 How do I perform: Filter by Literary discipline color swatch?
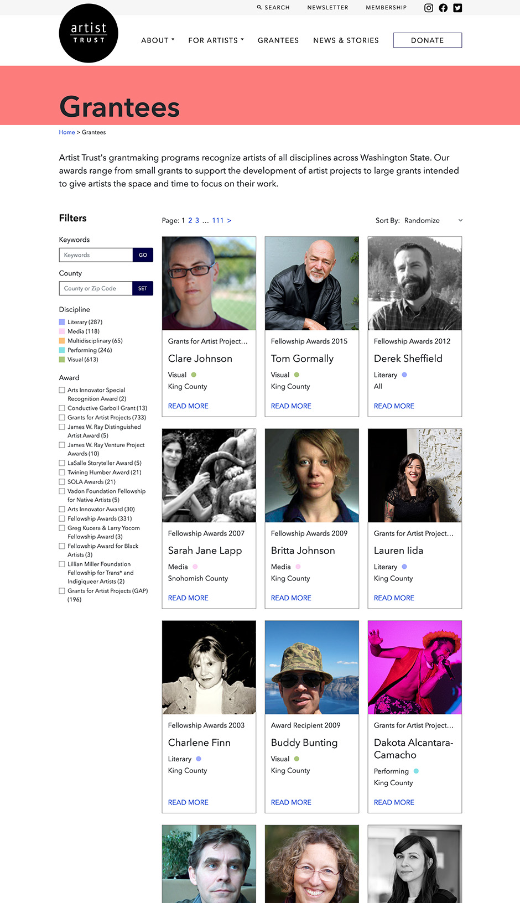coord(62,321)
